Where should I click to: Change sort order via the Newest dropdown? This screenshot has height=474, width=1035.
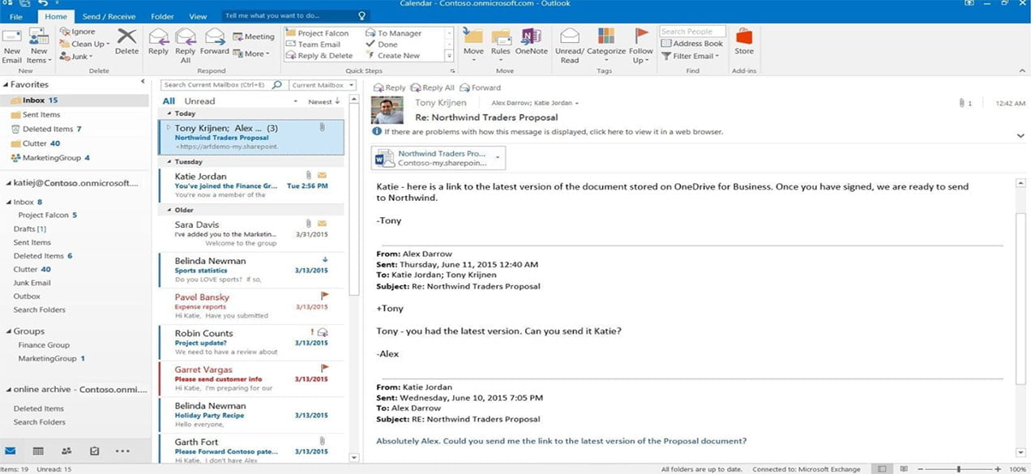(324, 102)
